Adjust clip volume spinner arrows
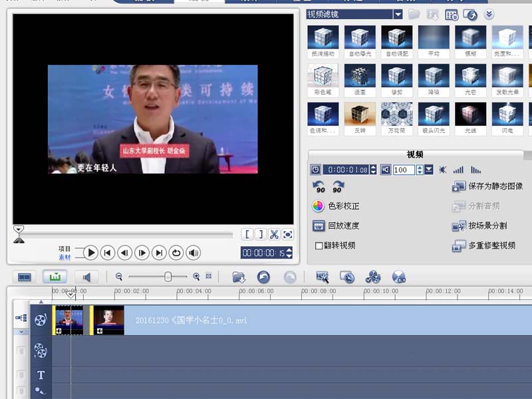 coord(420,170)
